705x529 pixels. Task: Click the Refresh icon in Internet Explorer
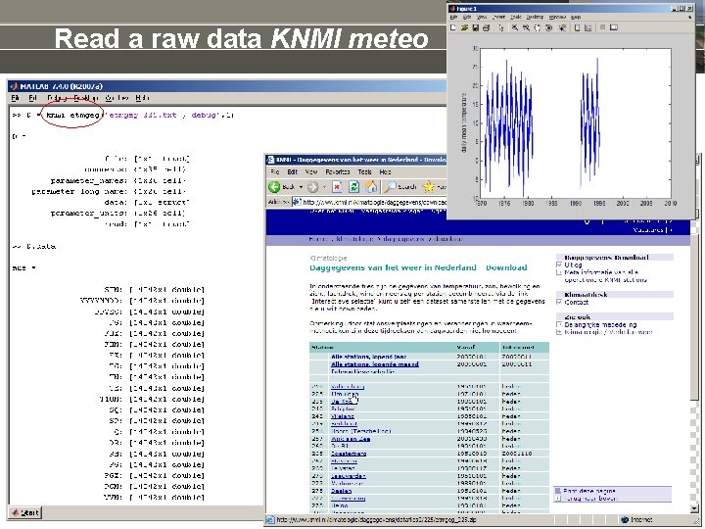click(354, 187)
